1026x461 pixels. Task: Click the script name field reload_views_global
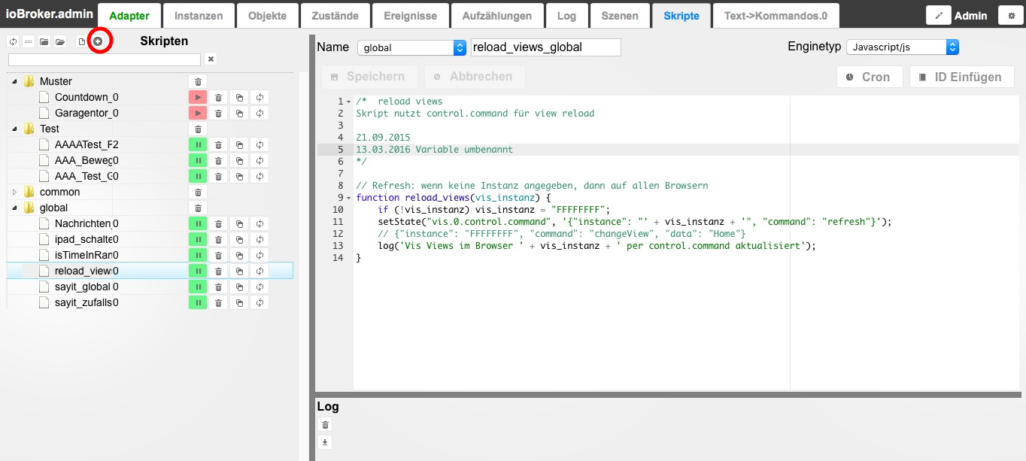(545, 47)
